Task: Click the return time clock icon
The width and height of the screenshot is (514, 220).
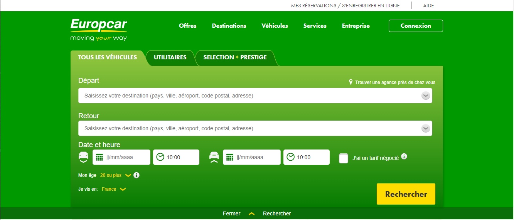Action: tap(291, 157)
